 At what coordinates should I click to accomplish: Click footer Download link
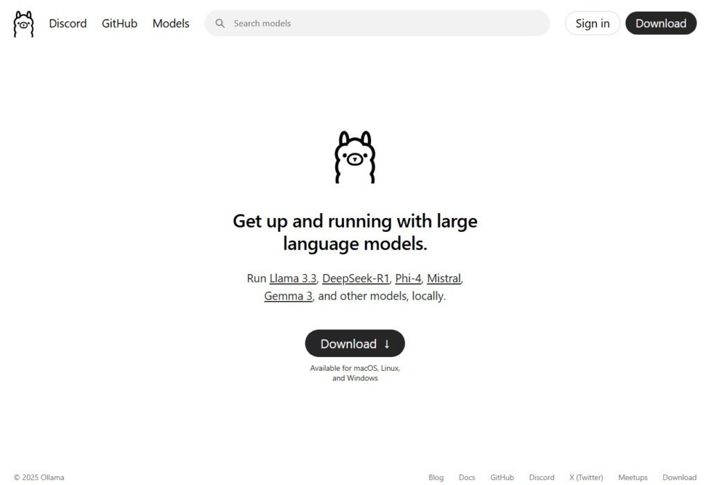coord(679,477)
